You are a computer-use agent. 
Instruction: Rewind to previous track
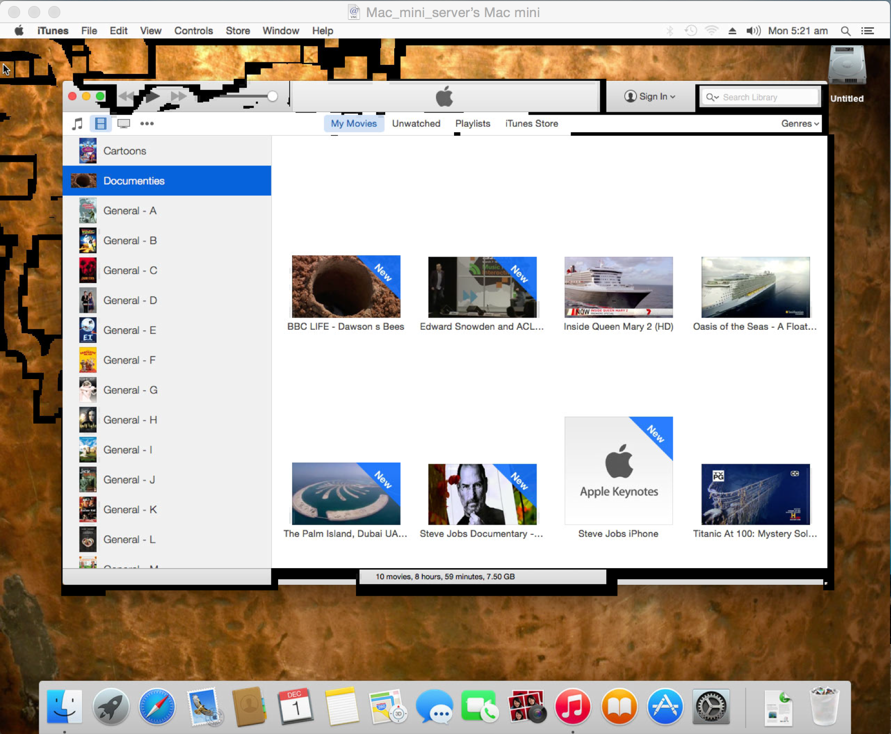pyautogui.click(x=126, y=96)
